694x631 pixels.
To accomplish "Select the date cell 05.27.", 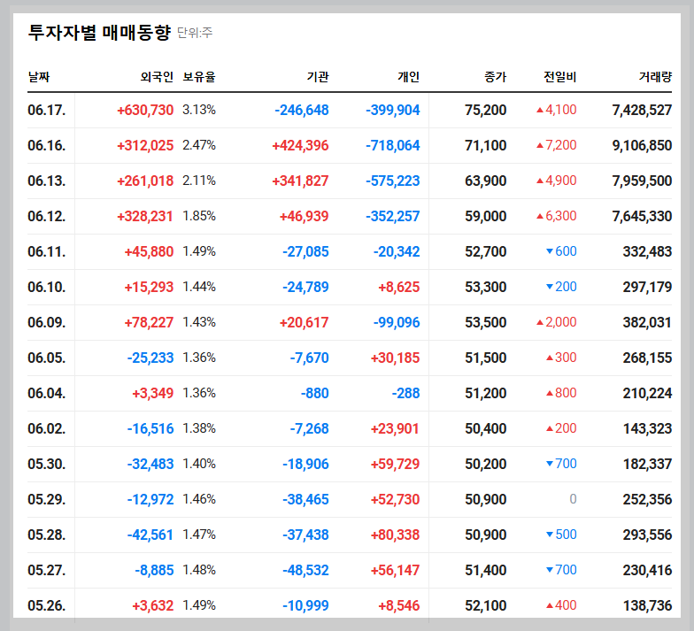I will click(x=46, y=570).
